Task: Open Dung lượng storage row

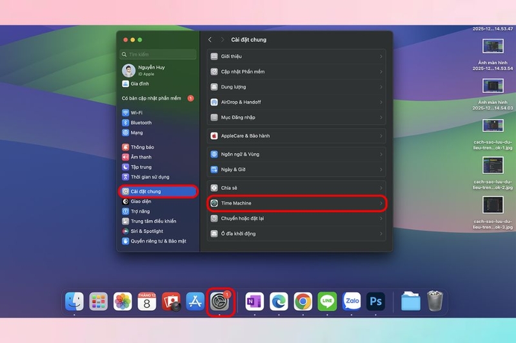Action: click(297, 87)
